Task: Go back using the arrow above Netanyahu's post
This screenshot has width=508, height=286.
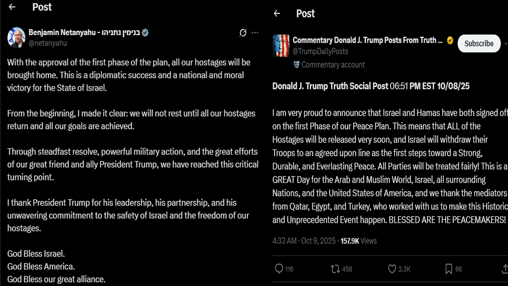Action: click(12, 7)
